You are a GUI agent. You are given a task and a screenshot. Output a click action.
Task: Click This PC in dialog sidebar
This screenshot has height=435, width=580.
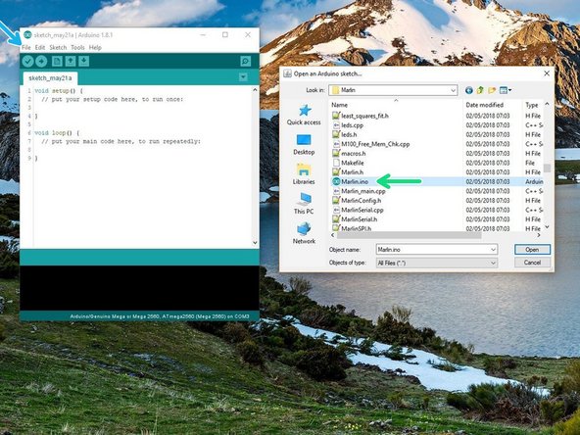pyautogui.click(x=304, y=204)
